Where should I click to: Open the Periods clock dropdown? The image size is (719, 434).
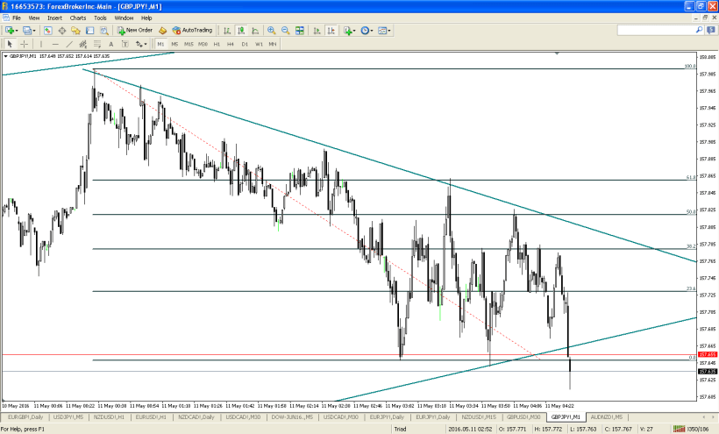coord(367,30)
